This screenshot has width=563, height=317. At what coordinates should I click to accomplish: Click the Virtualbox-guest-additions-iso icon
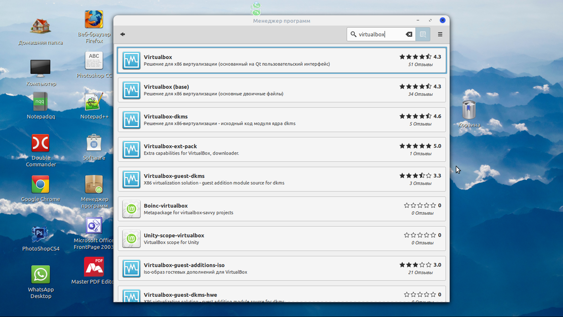[x=131, y=268]
